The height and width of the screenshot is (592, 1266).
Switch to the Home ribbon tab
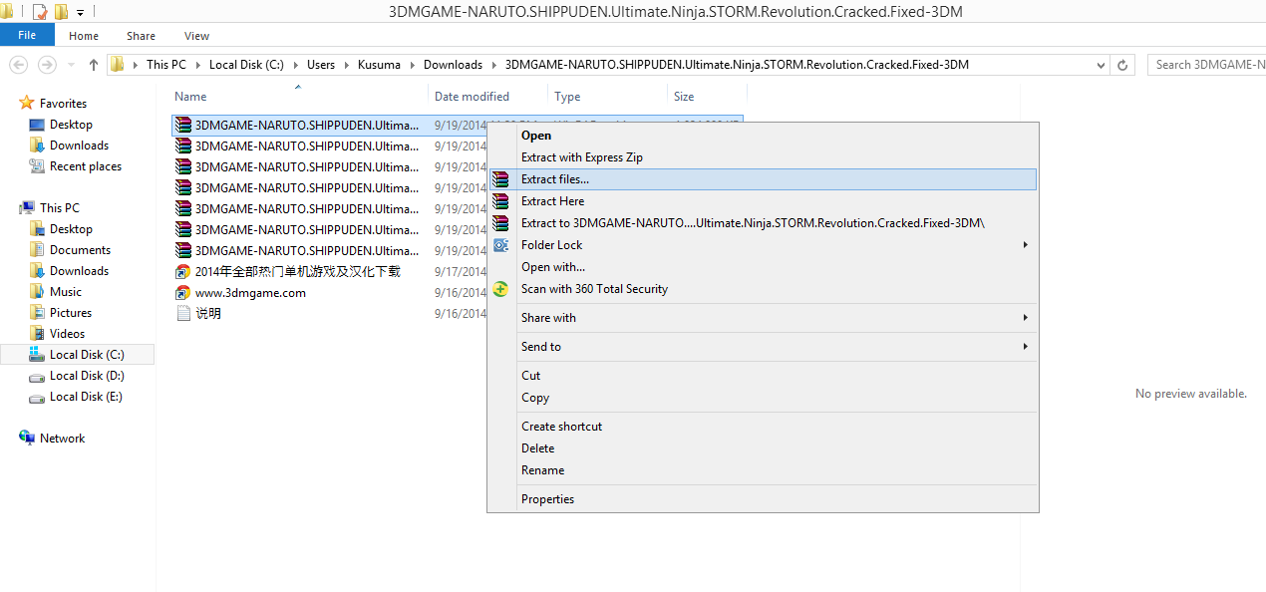point(84,36)
